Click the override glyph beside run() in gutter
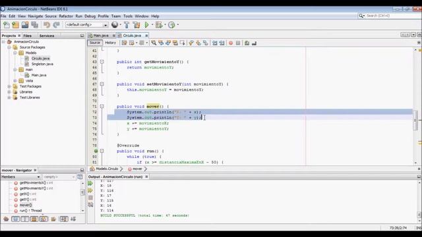The height and width of the screenshot is (237, 422). [x=96, y=151]
